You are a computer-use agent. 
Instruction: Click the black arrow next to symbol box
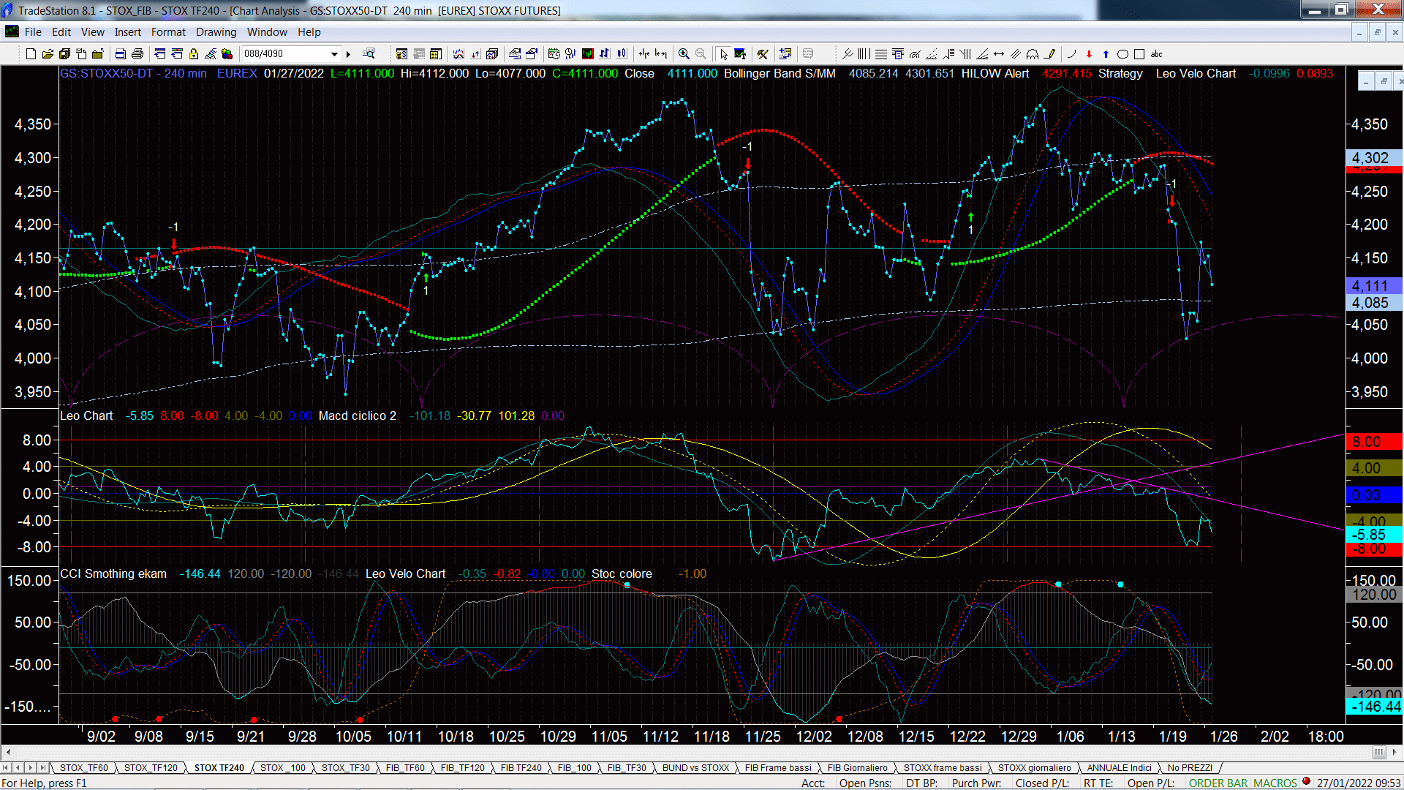coord(349,54)
